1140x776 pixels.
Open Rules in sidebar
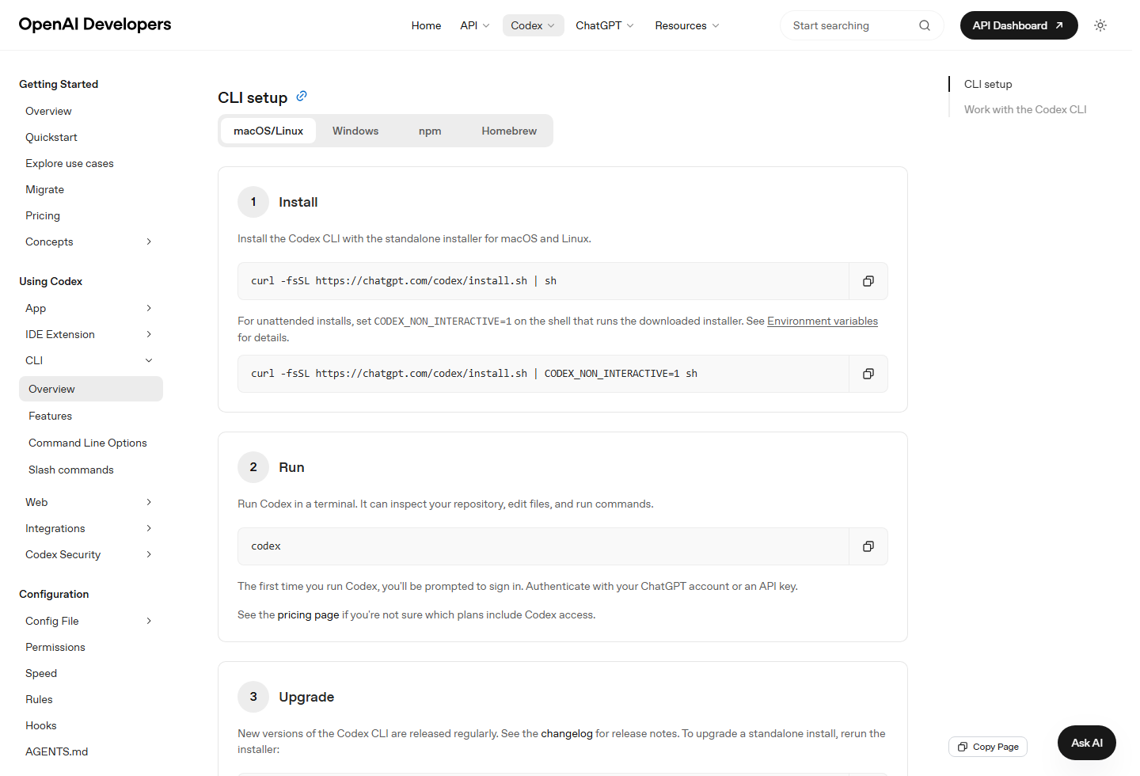coord(39,699)
